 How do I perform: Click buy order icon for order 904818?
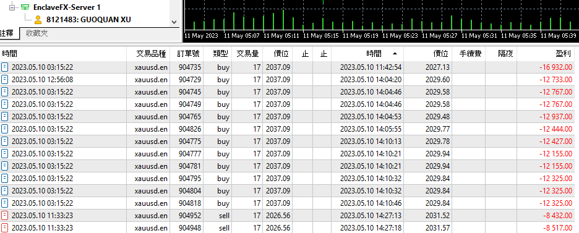tap(5, 203)
